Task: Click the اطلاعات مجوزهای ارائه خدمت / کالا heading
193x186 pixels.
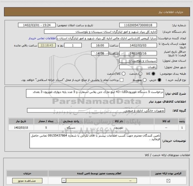Action: coord(167,155)
